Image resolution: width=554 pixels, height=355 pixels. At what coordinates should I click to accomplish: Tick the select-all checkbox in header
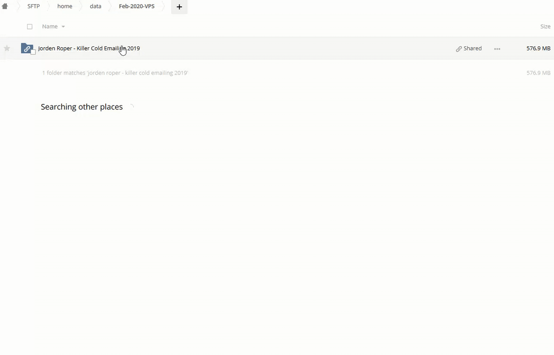tap(30, 27)
